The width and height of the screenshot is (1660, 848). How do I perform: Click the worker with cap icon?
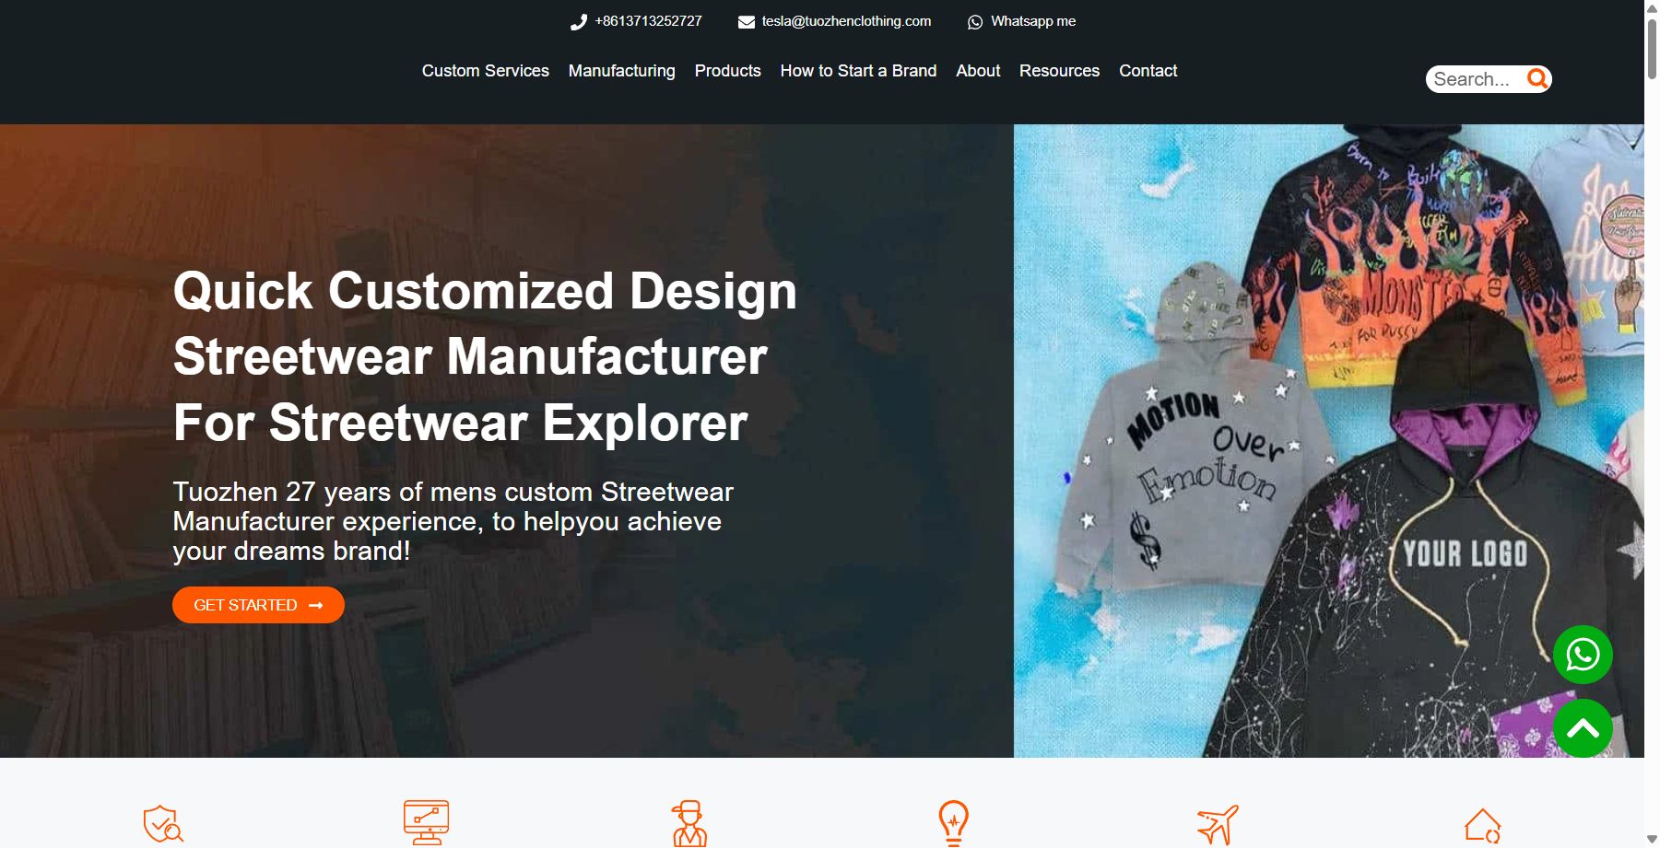[689, 823]
